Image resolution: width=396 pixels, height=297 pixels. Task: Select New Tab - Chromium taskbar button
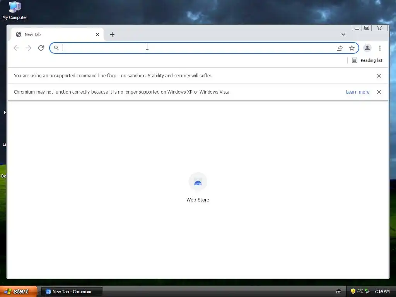pyautogui.click(x=72, y=292)
